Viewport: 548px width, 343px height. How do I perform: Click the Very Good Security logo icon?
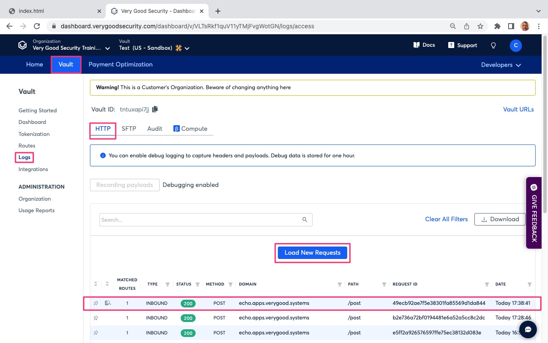pyautogui.click(x=22, y=45)
